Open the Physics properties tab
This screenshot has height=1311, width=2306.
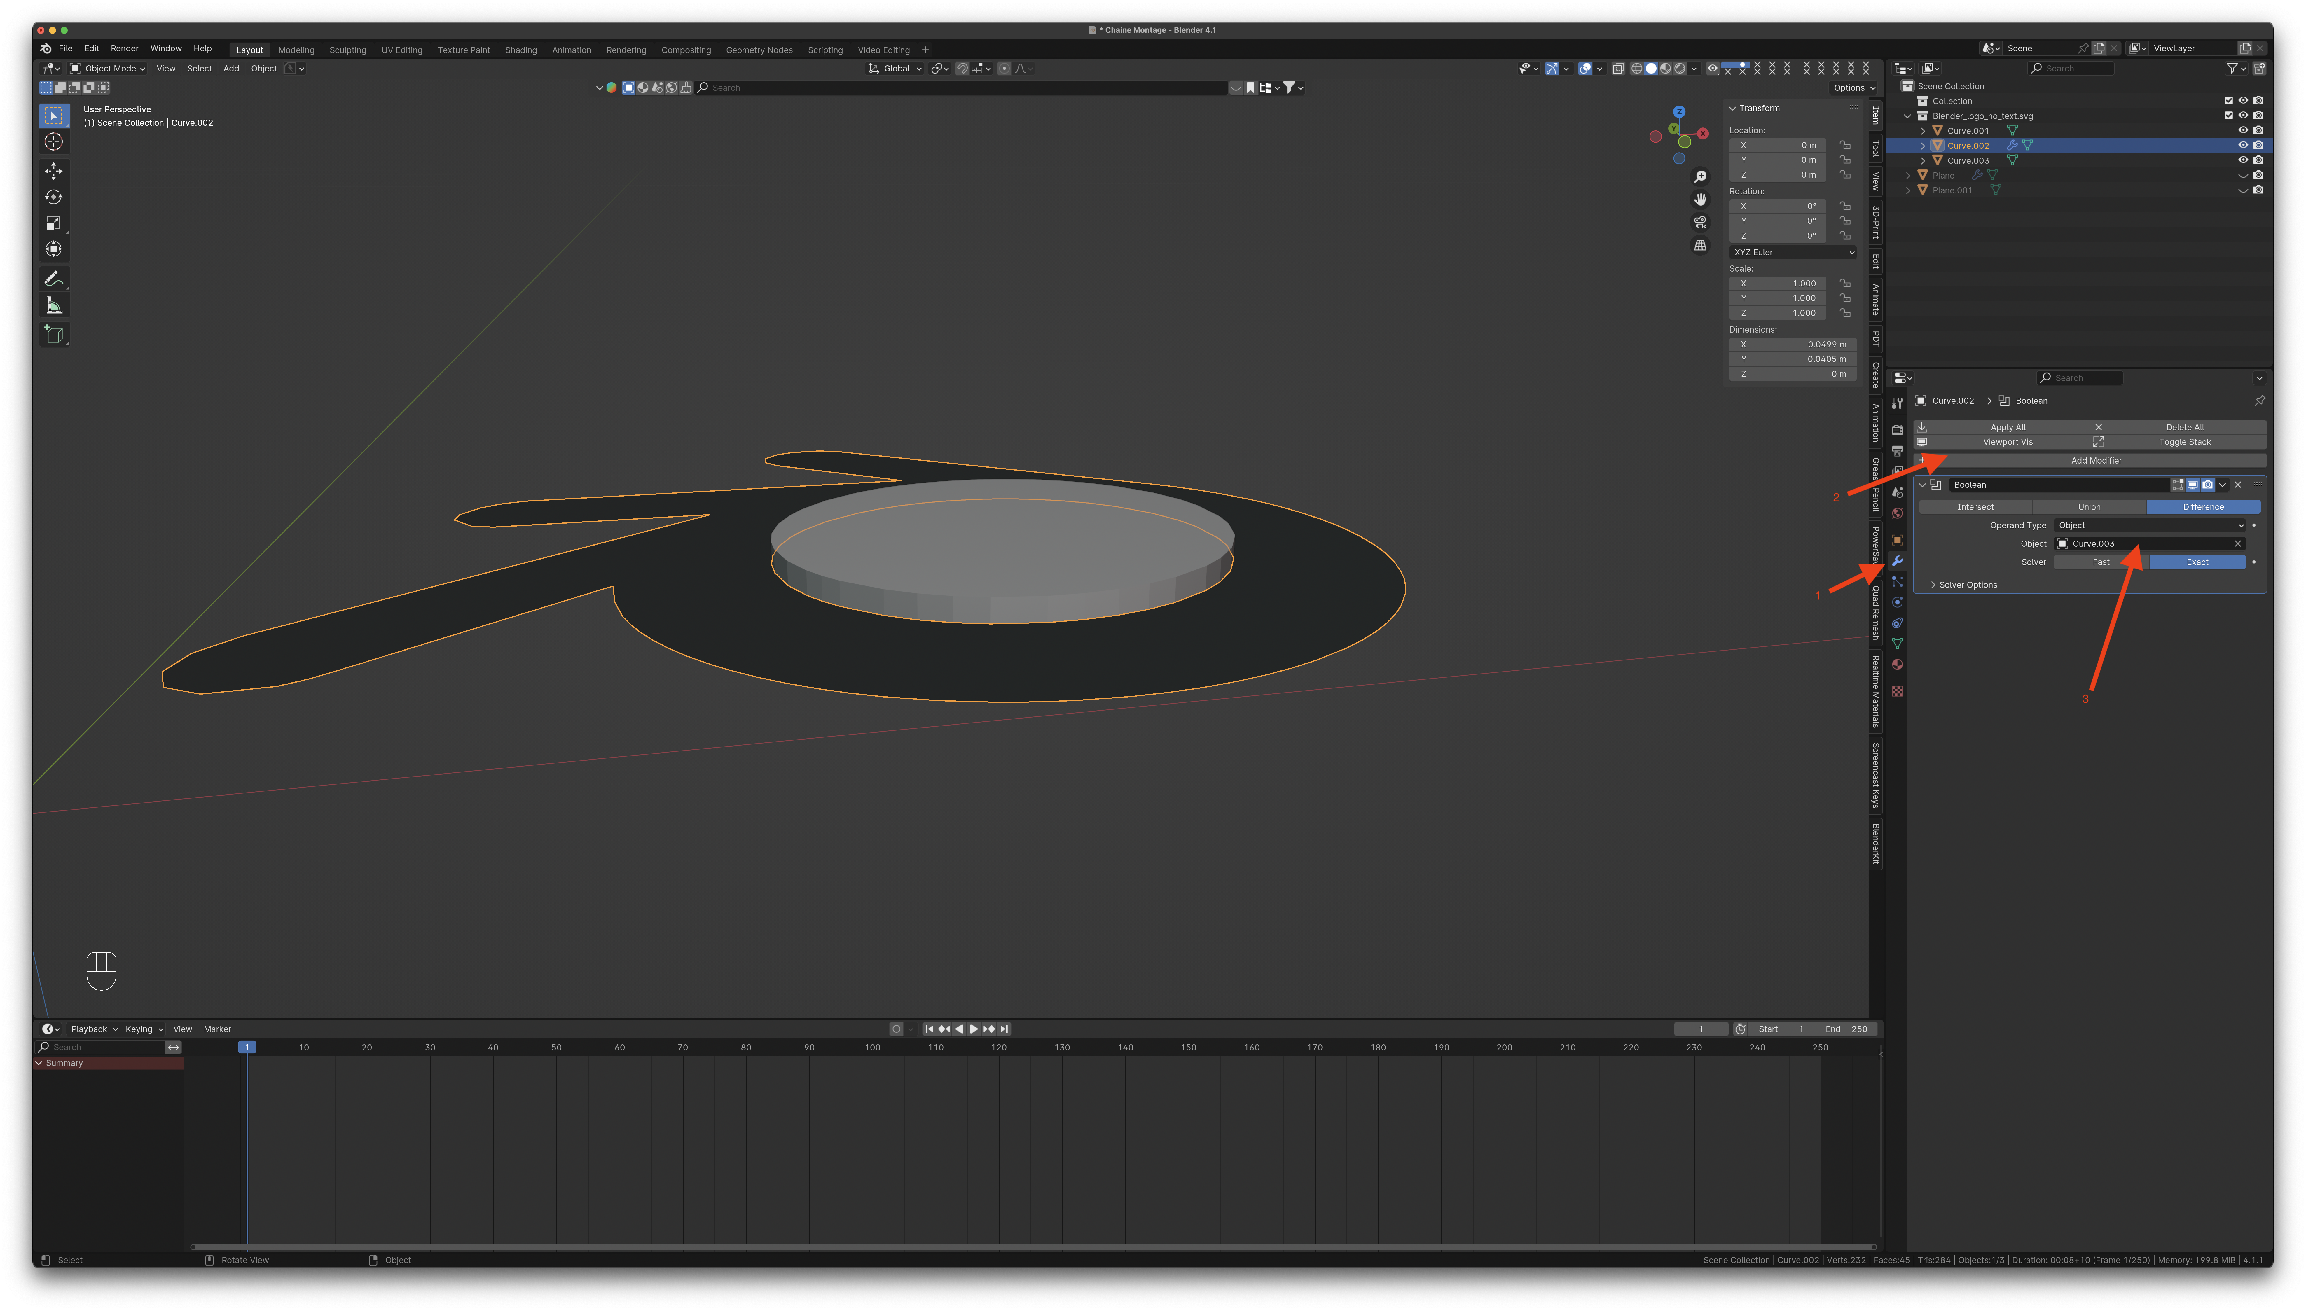point(1897,602)
